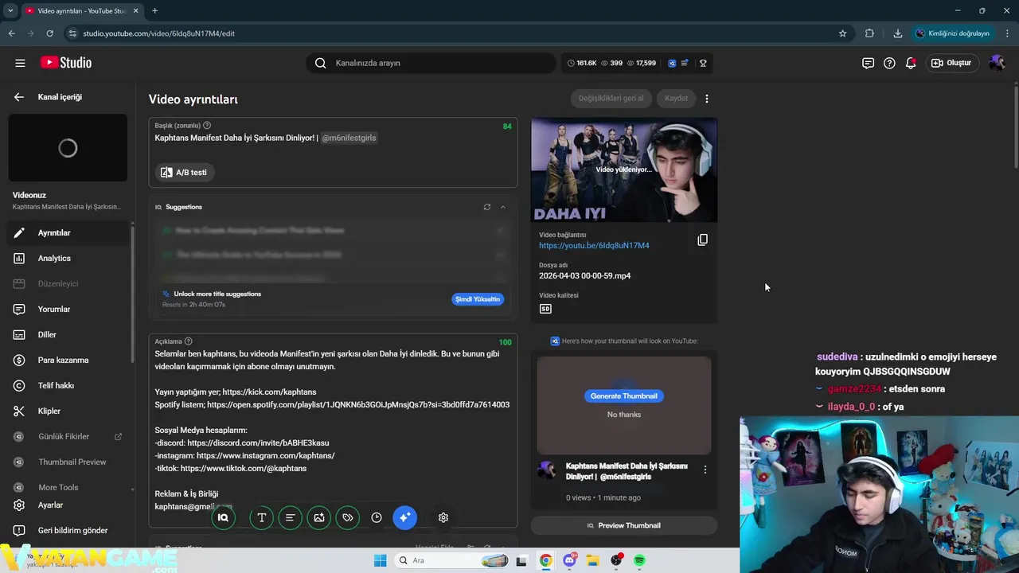Screen dimensions: 1019x573
Task: Click the gear floating toolbar icon
Action: 443,518
